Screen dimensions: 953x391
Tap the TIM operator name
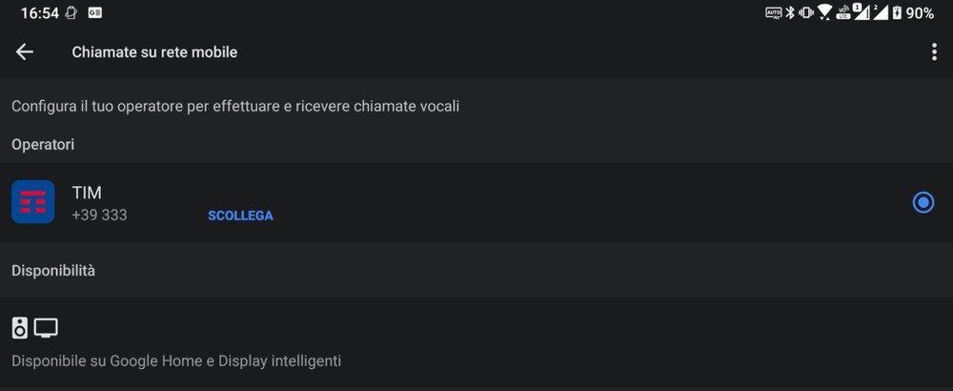[x=87, y=193]
